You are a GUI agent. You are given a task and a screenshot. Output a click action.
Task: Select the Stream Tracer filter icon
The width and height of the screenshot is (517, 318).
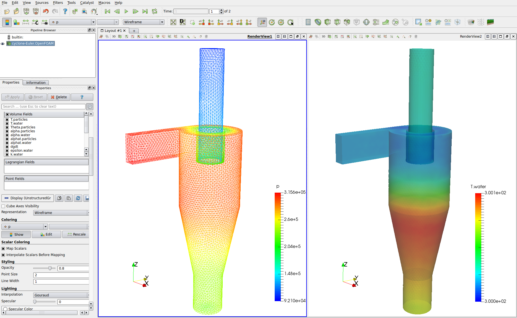coord(376,22)
